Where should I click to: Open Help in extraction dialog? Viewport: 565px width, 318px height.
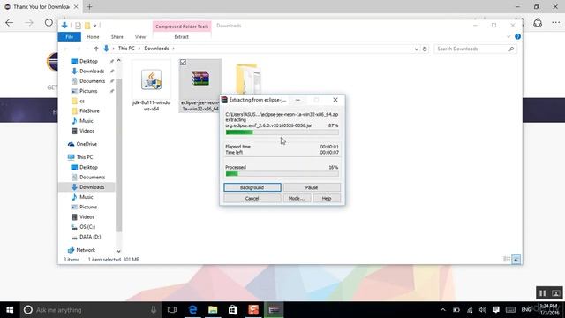point(327,198)
